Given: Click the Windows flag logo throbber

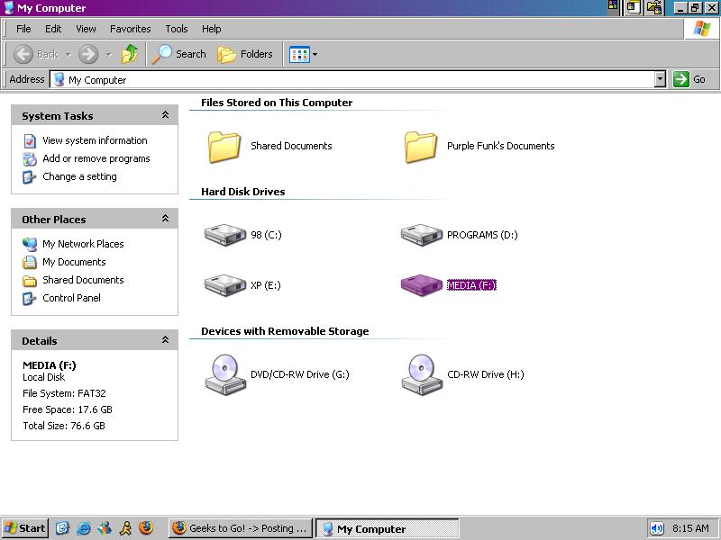Looking at the screenshot, I should (702, 29).
